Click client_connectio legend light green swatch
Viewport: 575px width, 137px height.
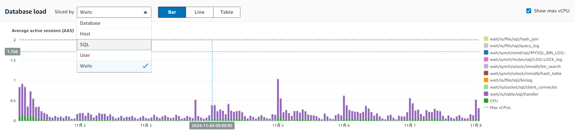click(x=486, y=87)
